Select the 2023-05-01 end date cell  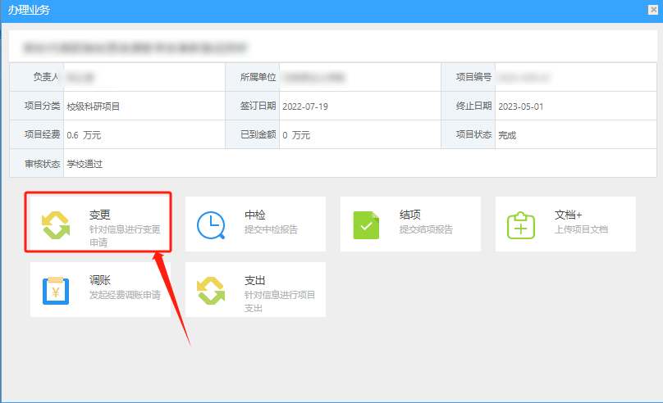pos(521,106)
